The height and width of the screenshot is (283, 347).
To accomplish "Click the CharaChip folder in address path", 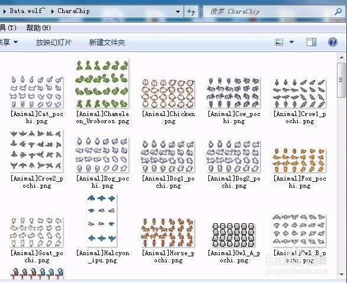I will (x=73, y=11).
